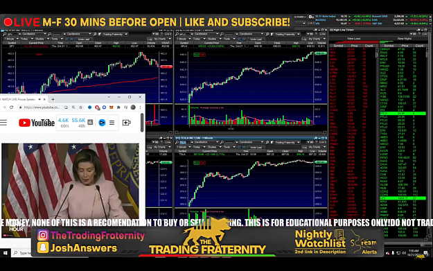Click the Nancy Pelosi live video player
This screenshot has width=433, height=271.
[x=70, y=190]
